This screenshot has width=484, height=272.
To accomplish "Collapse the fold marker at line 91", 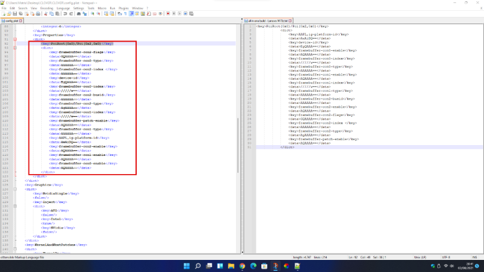I will (x=15, y=39).
